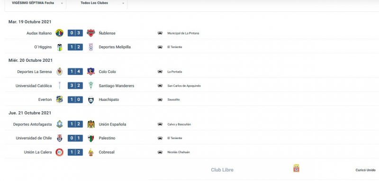The image size is (379, 181).
Task: Click the Colo Colo club crest
Action: point(91,72)
